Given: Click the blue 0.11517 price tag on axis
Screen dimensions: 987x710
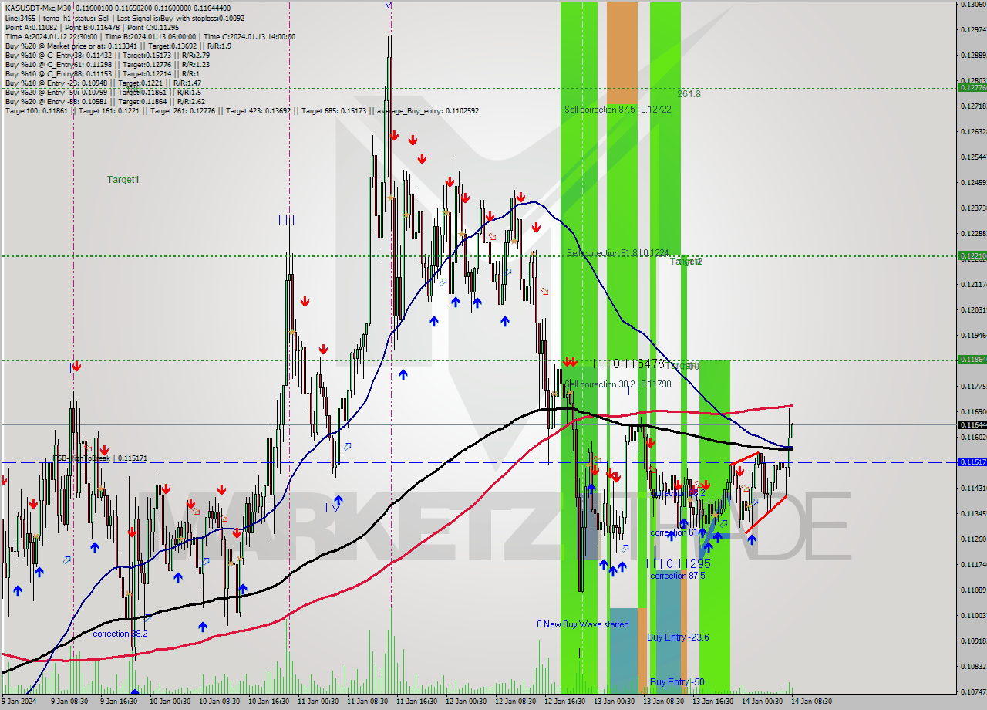Looking at the screenshot, I should [972, 461].
